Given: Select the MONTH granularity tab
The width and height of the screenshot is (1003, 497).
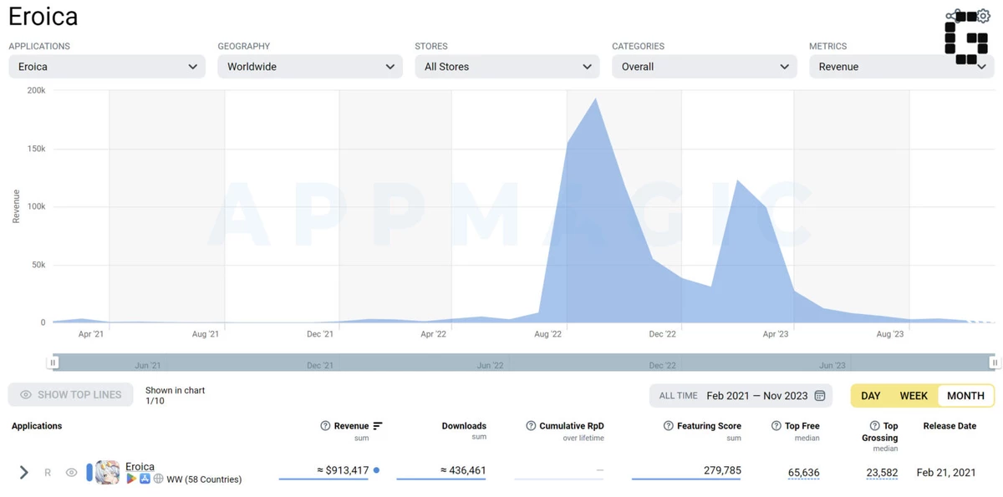Looking at the screenshot, I should pos(965,396).
